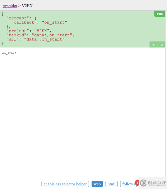The height and width of the screenshot is (189, 167).
Task: Click the on_start text in web preview
Action: click(9, 53)
